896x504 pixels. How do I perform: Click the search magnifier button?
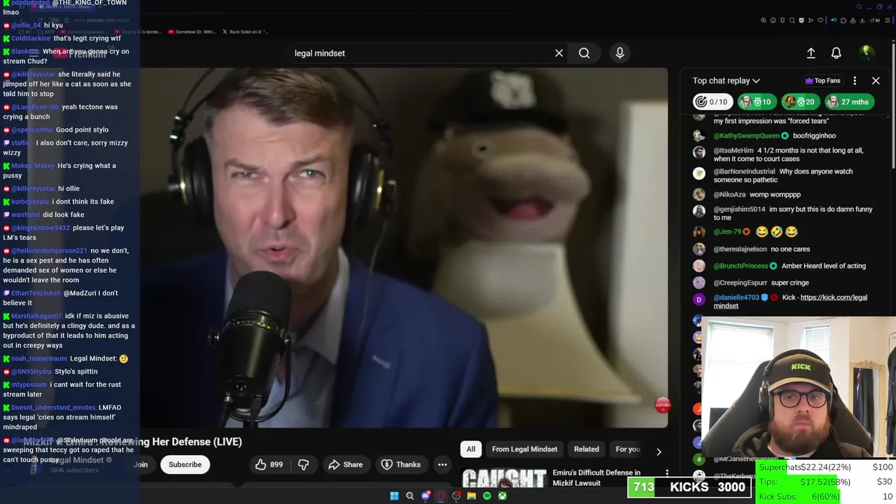(x=584, y=53)
